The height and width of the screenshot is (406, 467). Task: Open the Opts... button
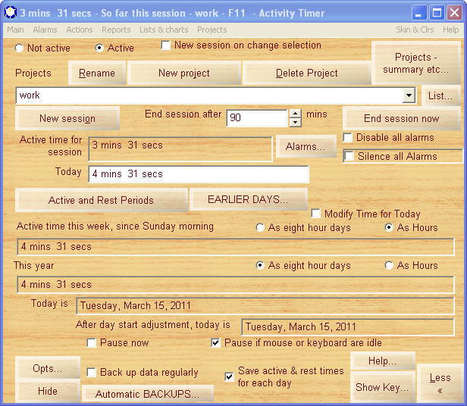click(48, 368)
